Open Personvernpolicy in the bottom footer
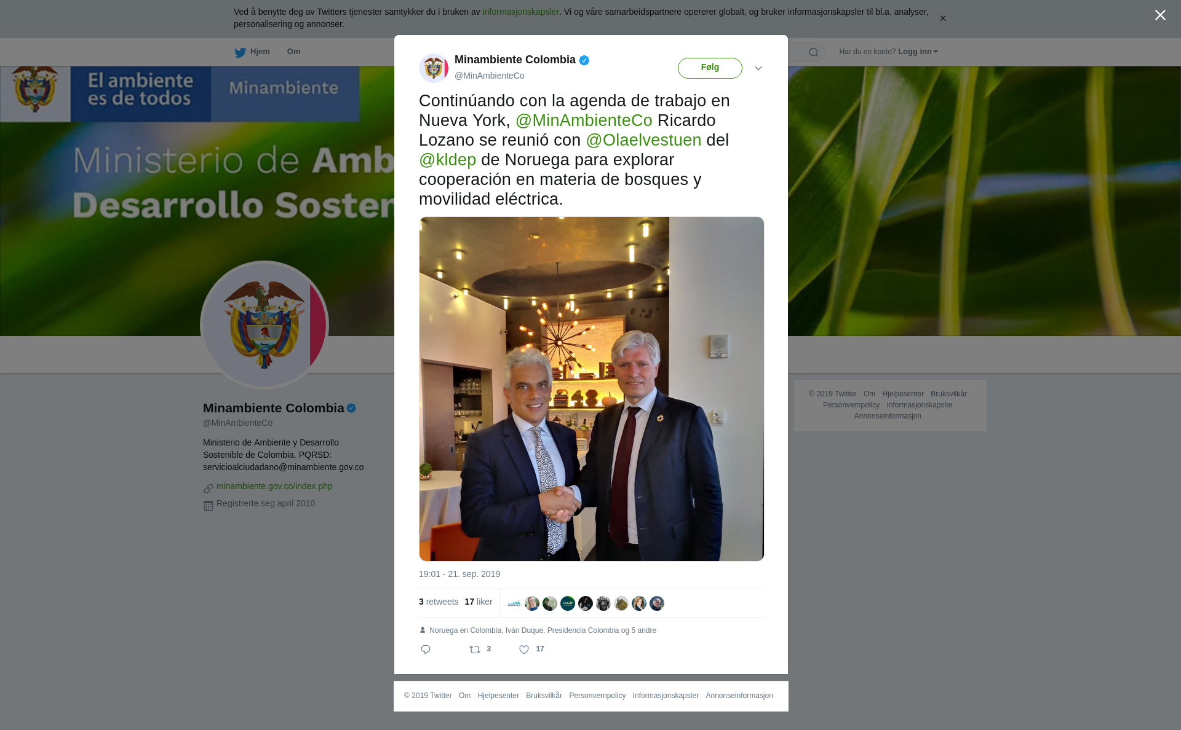 click(597, 696)
